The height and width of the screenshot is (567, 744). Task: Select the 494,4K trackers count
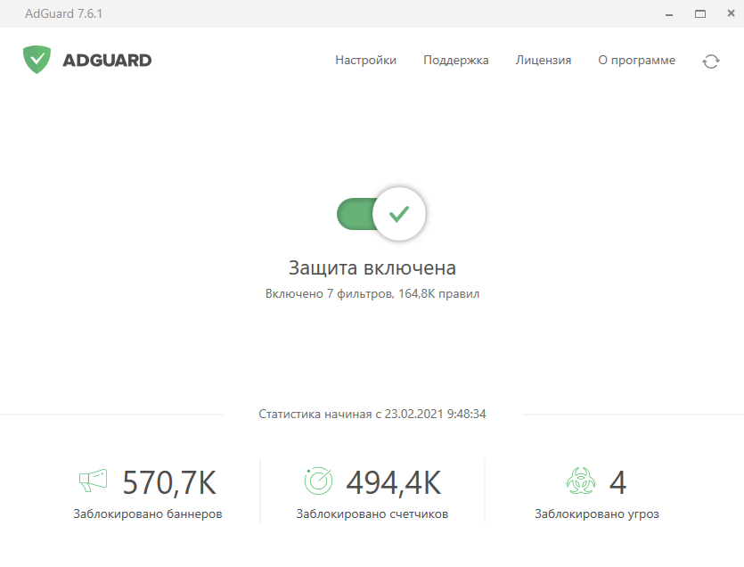click(393, 482)
